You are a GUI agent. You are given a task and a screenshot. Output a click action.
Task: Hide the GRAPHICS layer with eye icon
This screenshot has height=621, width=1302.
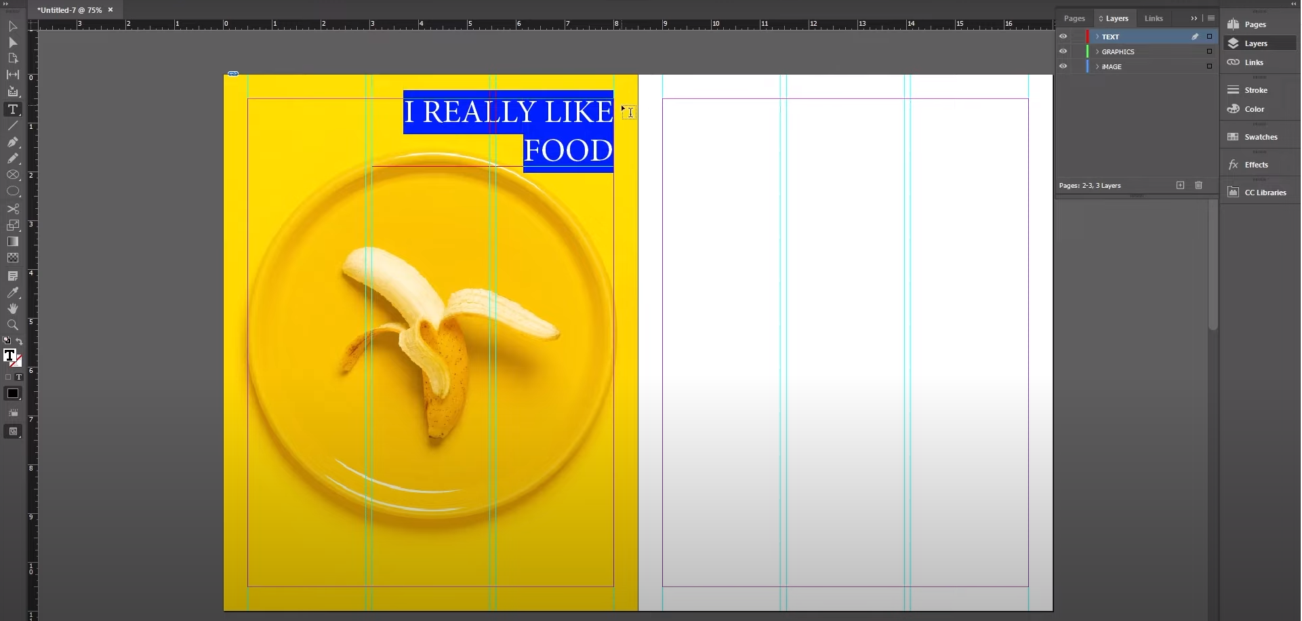pyautogui.click(x=1063, y=52)
